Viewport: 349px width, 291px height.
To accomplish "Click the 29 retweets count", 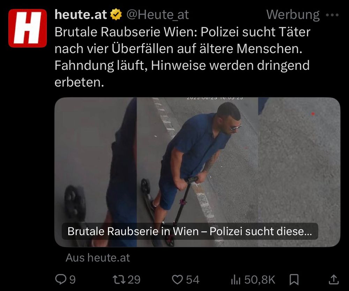I will click(x=134, y=279).
